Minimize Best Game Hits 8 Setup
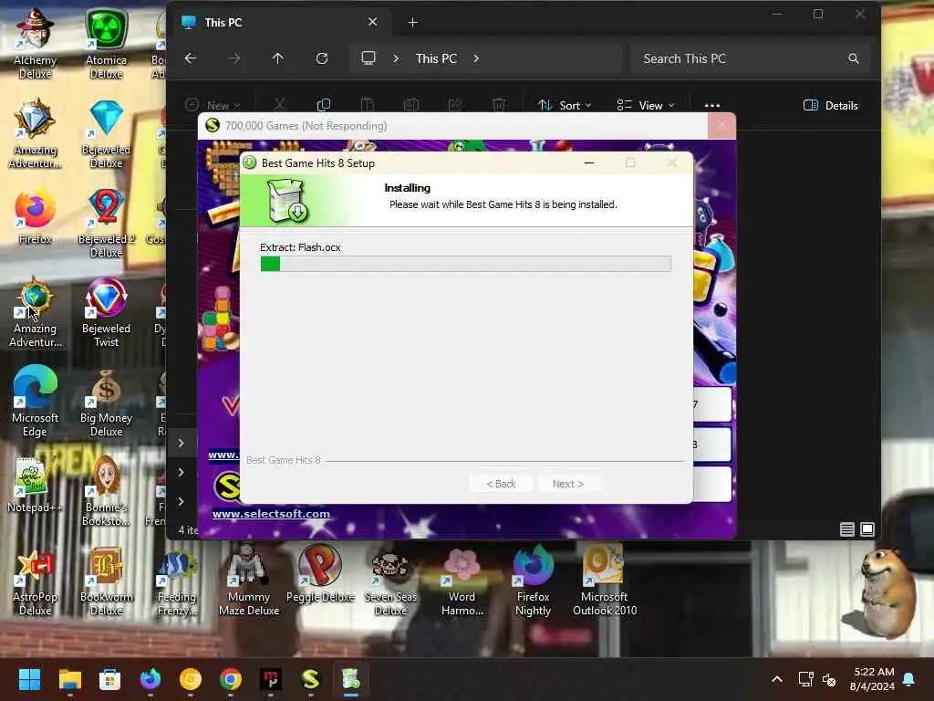This screenshot has width=934, height=701. coord(589,162)
